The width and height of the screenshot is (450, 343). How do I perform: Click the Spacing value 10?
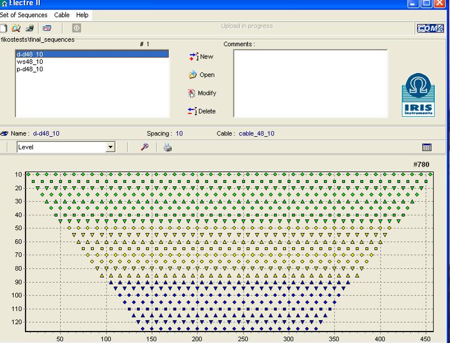(x=179, y=133)
